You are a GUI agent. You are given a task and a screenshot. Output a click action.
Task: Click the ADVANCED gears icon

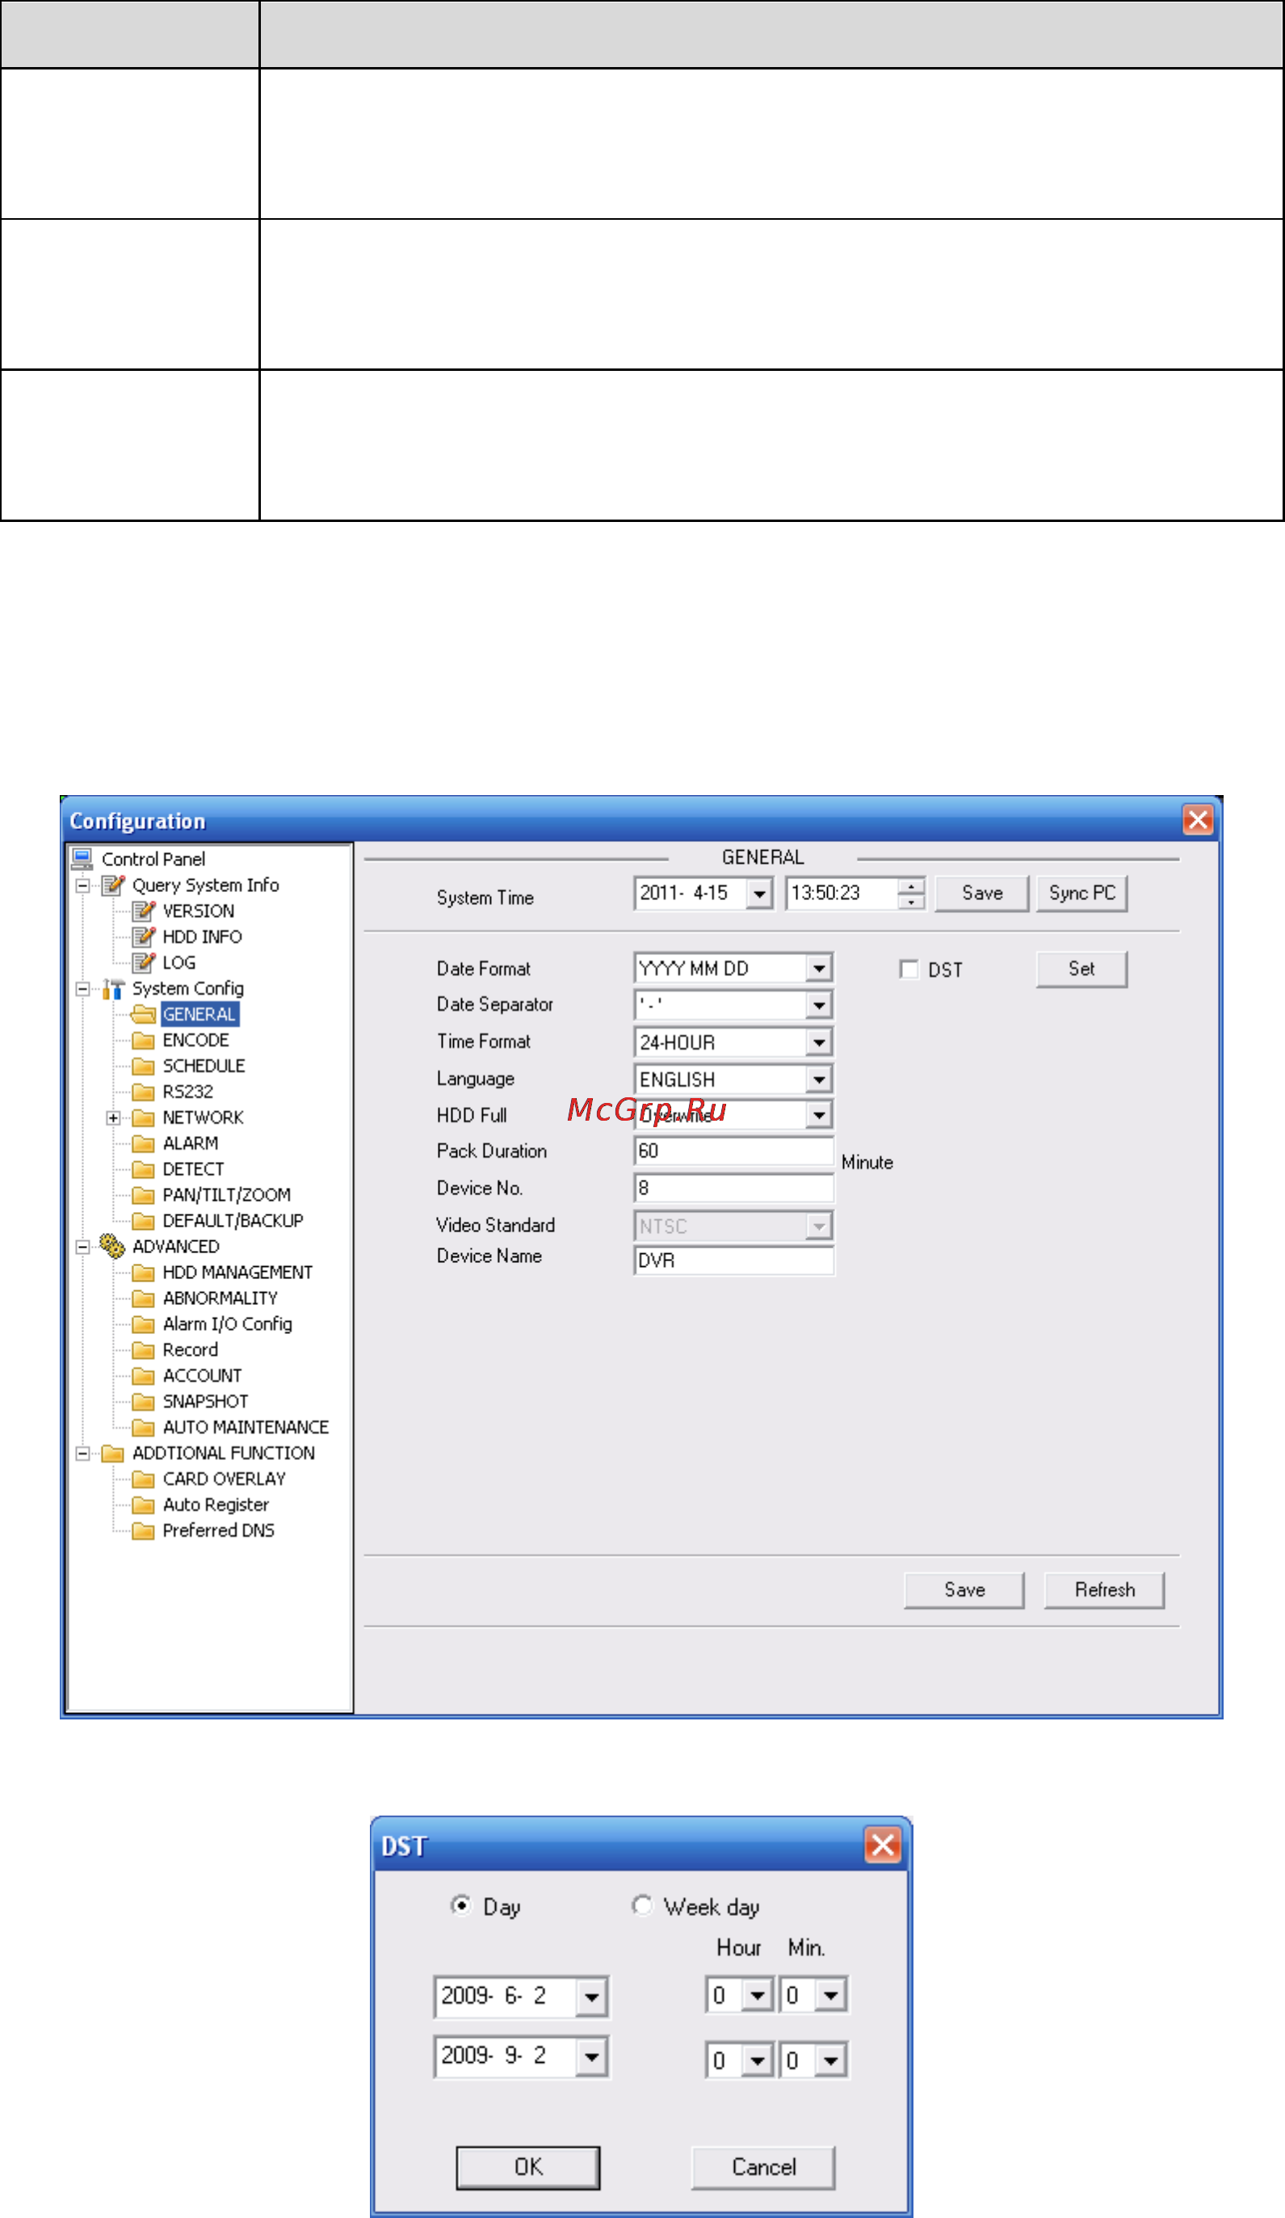(112, 1246)
